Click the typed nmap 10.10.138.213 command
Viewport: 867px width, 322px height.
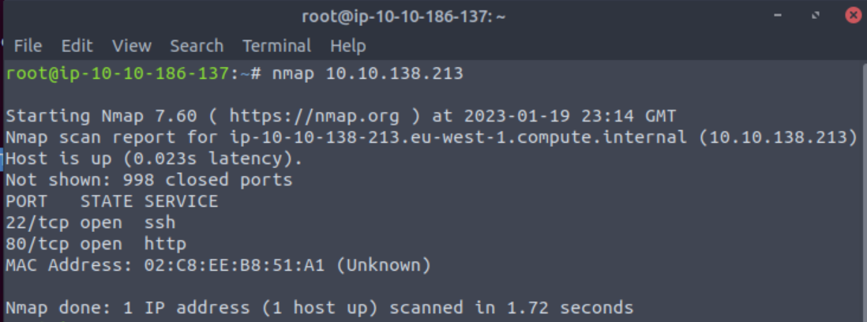367,74
